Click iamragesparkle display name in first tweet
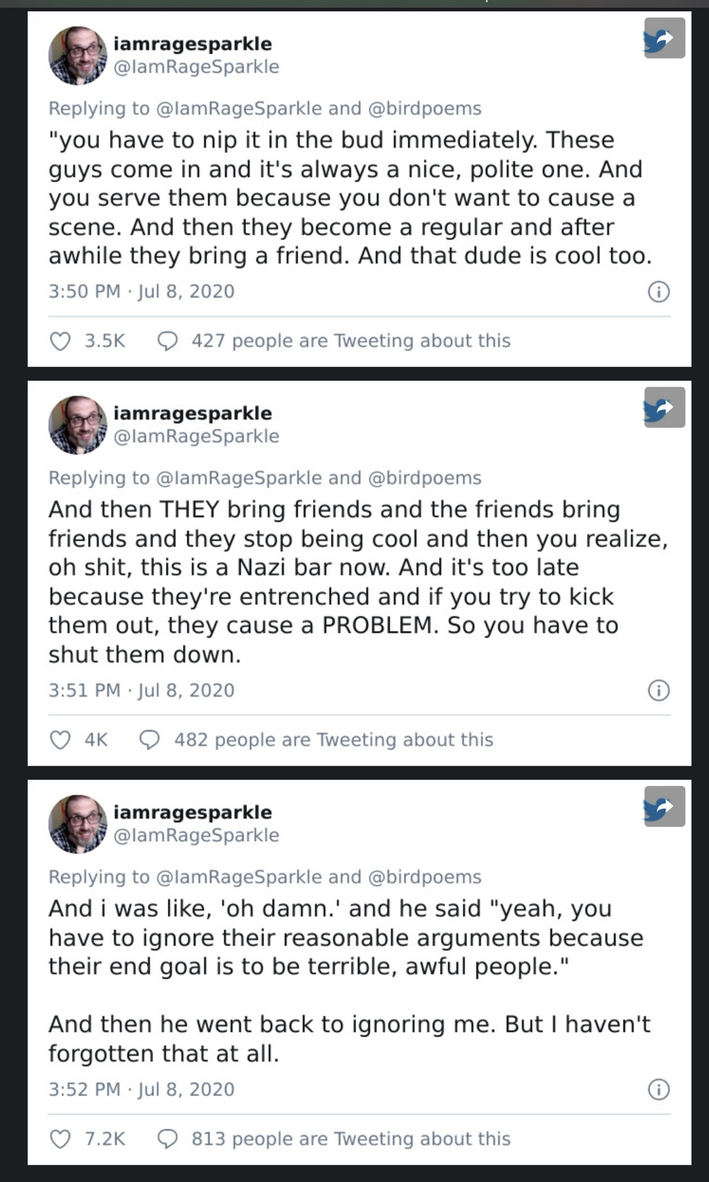The width and height of the screenshot is (709, 1182). (193, 44)
